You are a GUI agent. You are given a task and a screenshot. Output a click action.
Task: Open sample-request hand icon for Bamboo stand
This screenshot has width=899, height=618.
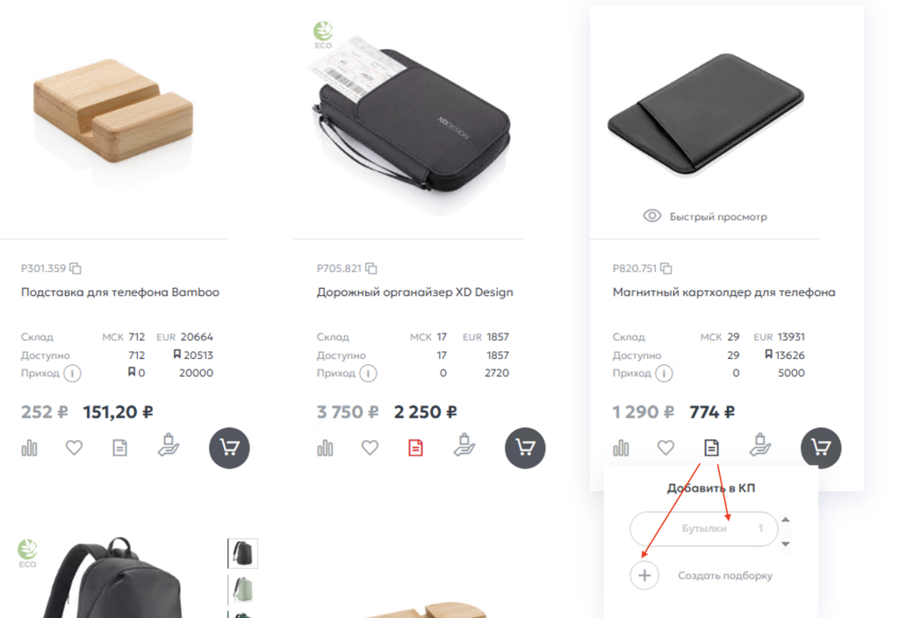169,445
